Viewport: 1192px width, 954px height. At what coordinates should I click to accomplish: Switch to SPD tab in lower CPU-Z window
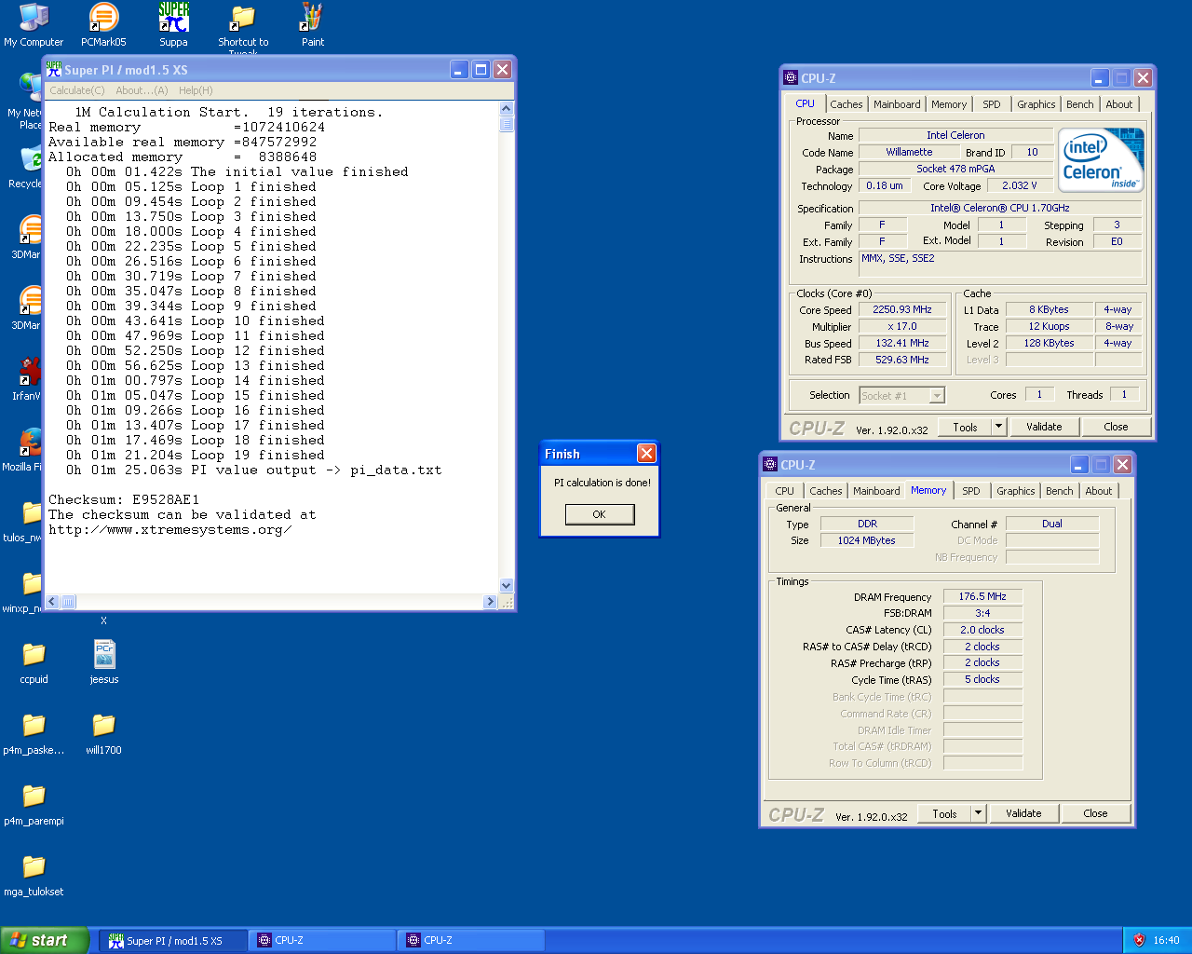click(971, 491)
